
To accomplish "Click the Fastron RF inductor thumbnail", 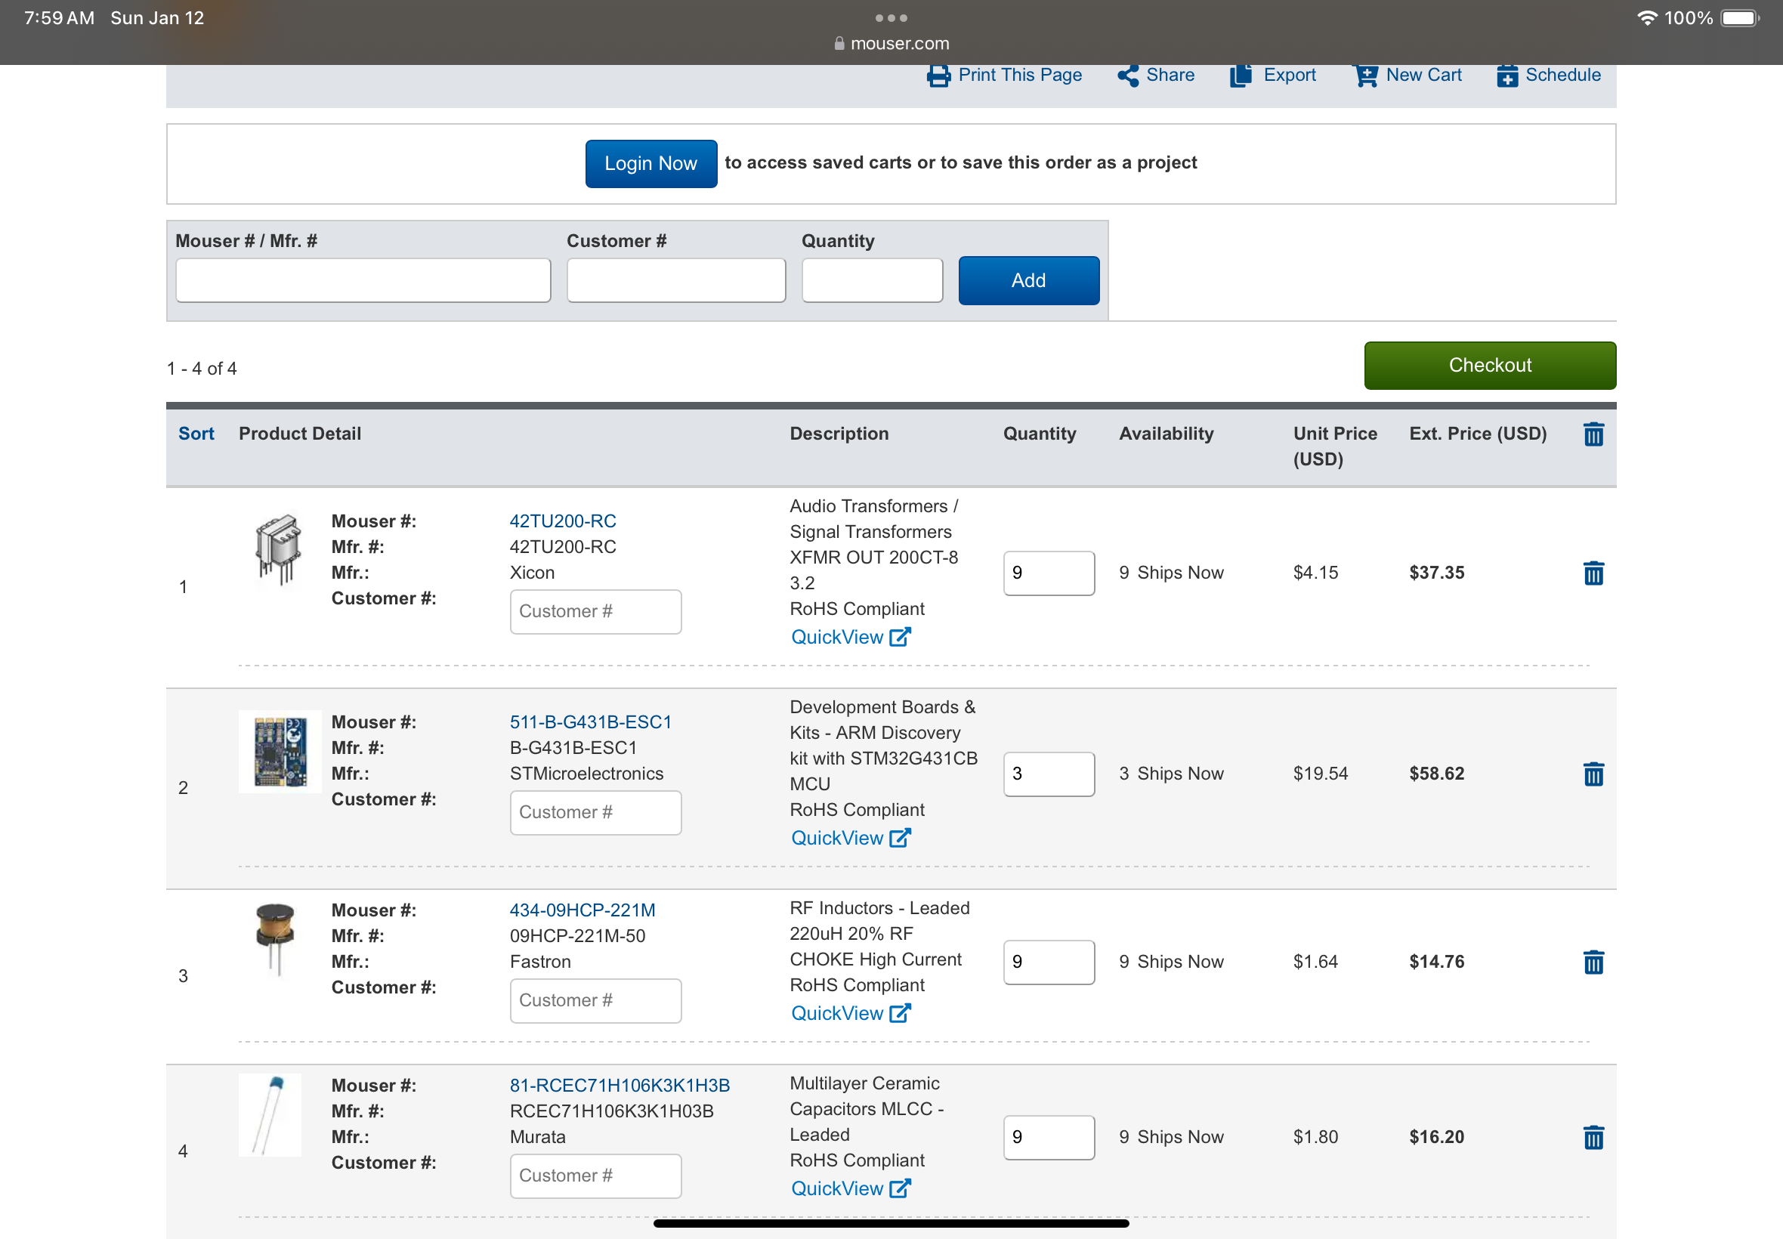I will [275, 938].
